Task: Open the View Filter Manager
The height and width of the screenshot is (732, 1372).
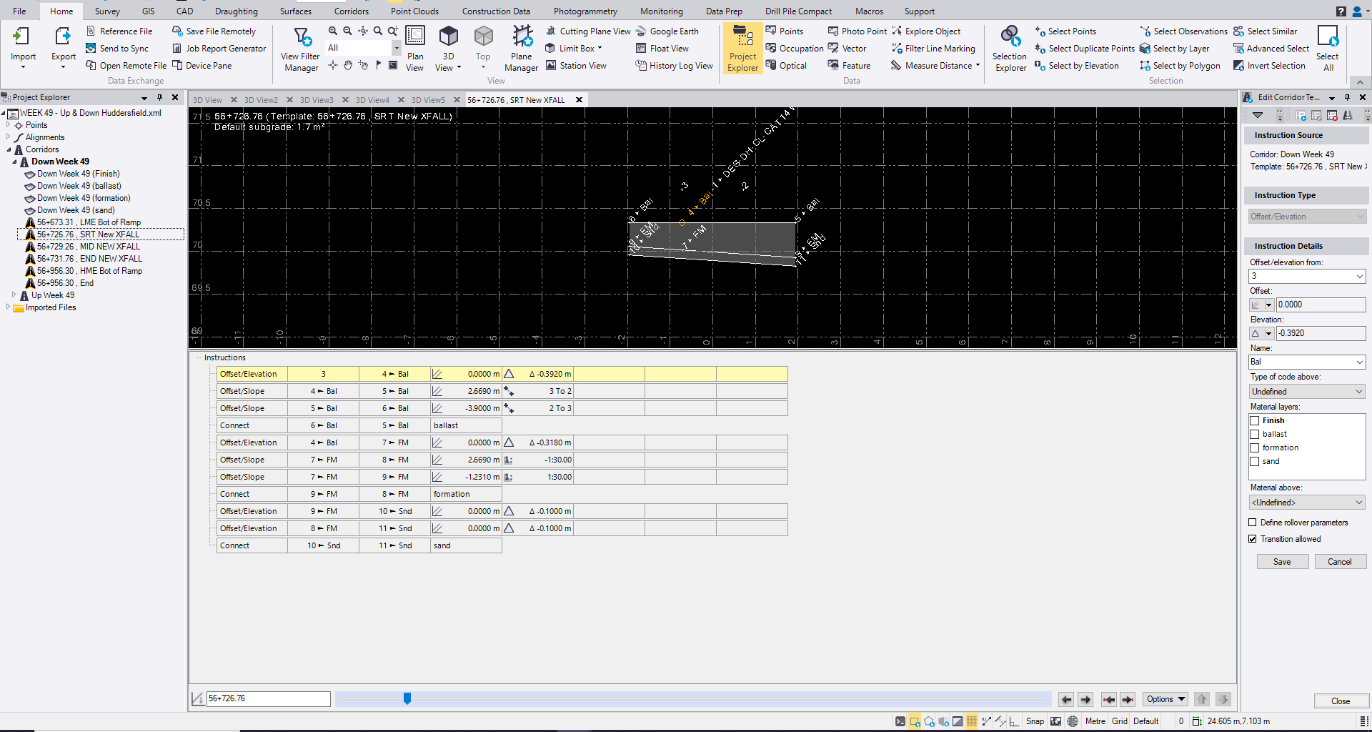Action: pyautogui.click(x=300, y=49)
